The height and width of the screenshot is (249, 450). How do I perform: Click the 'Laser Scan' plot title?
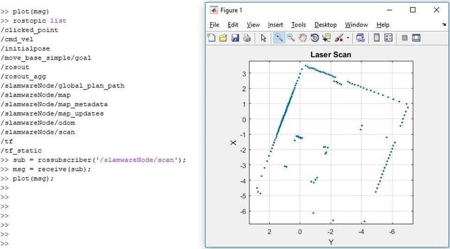(331, 55)
